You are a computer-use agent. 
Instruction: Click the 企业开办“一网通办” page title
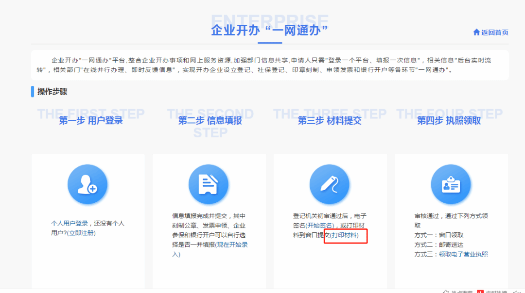(270, 30)
